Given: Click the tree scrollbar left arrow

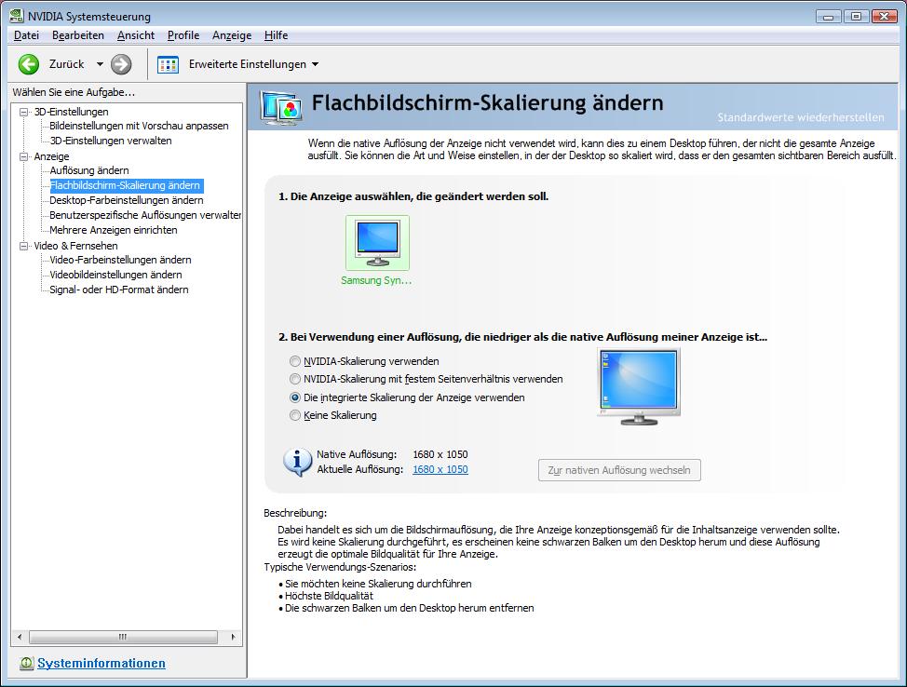Looking at the screenshot, I should coord(20,638).
